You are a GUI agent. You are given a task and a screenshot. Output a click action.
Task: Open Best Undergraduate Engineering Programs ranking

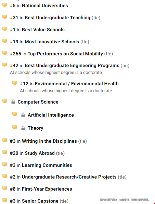[72, 65]
